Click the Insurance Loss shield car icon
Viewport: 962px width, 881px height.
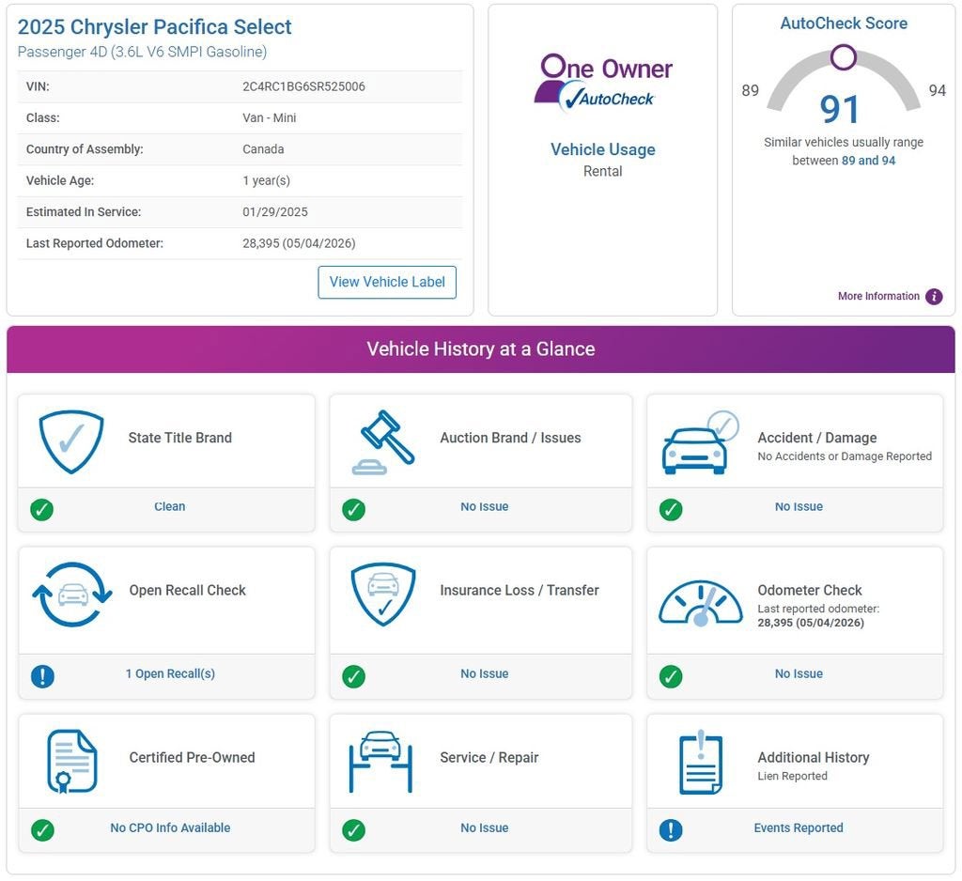coord(383,595)
